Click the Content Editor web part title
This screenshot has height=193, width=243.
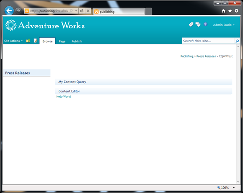[x=69, y=91]
